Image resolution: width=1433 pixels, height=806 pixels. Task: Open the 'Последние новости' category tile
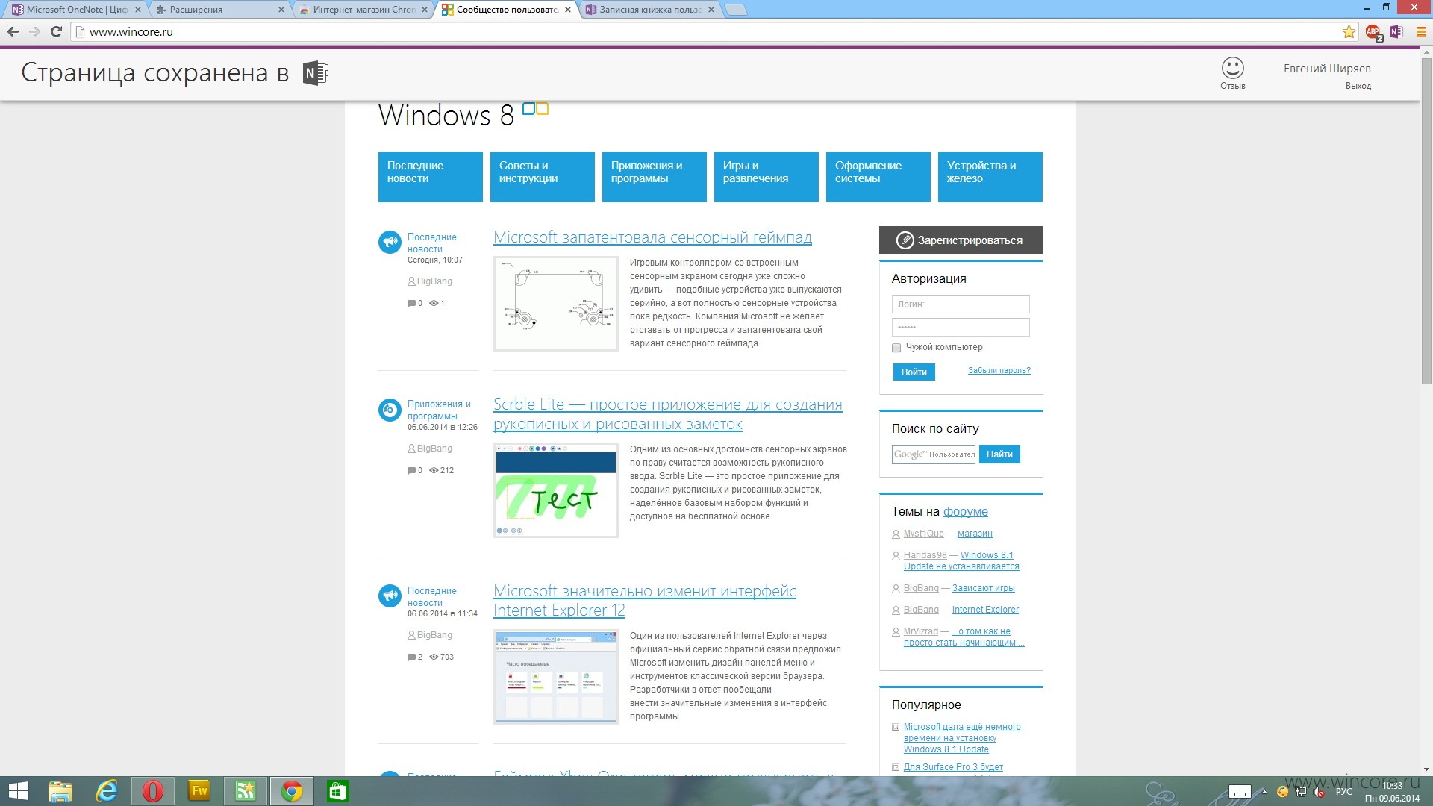point(430,177)
